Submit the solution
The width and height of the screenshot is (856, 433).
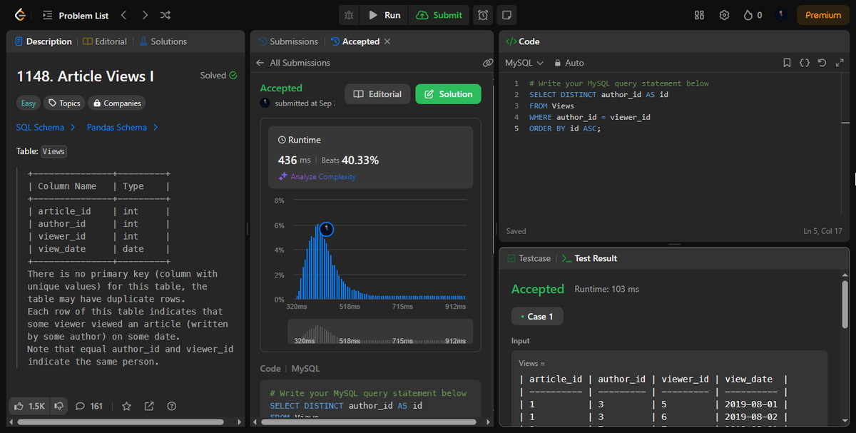coord(439,15)
